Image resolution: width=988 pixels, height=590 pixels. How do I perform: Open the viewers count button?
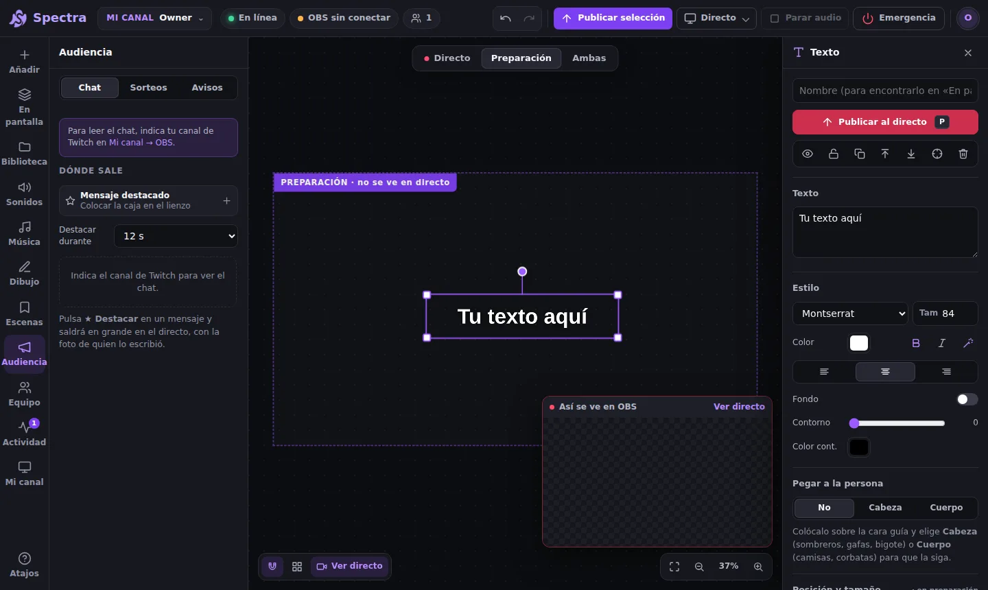point(421,19)
